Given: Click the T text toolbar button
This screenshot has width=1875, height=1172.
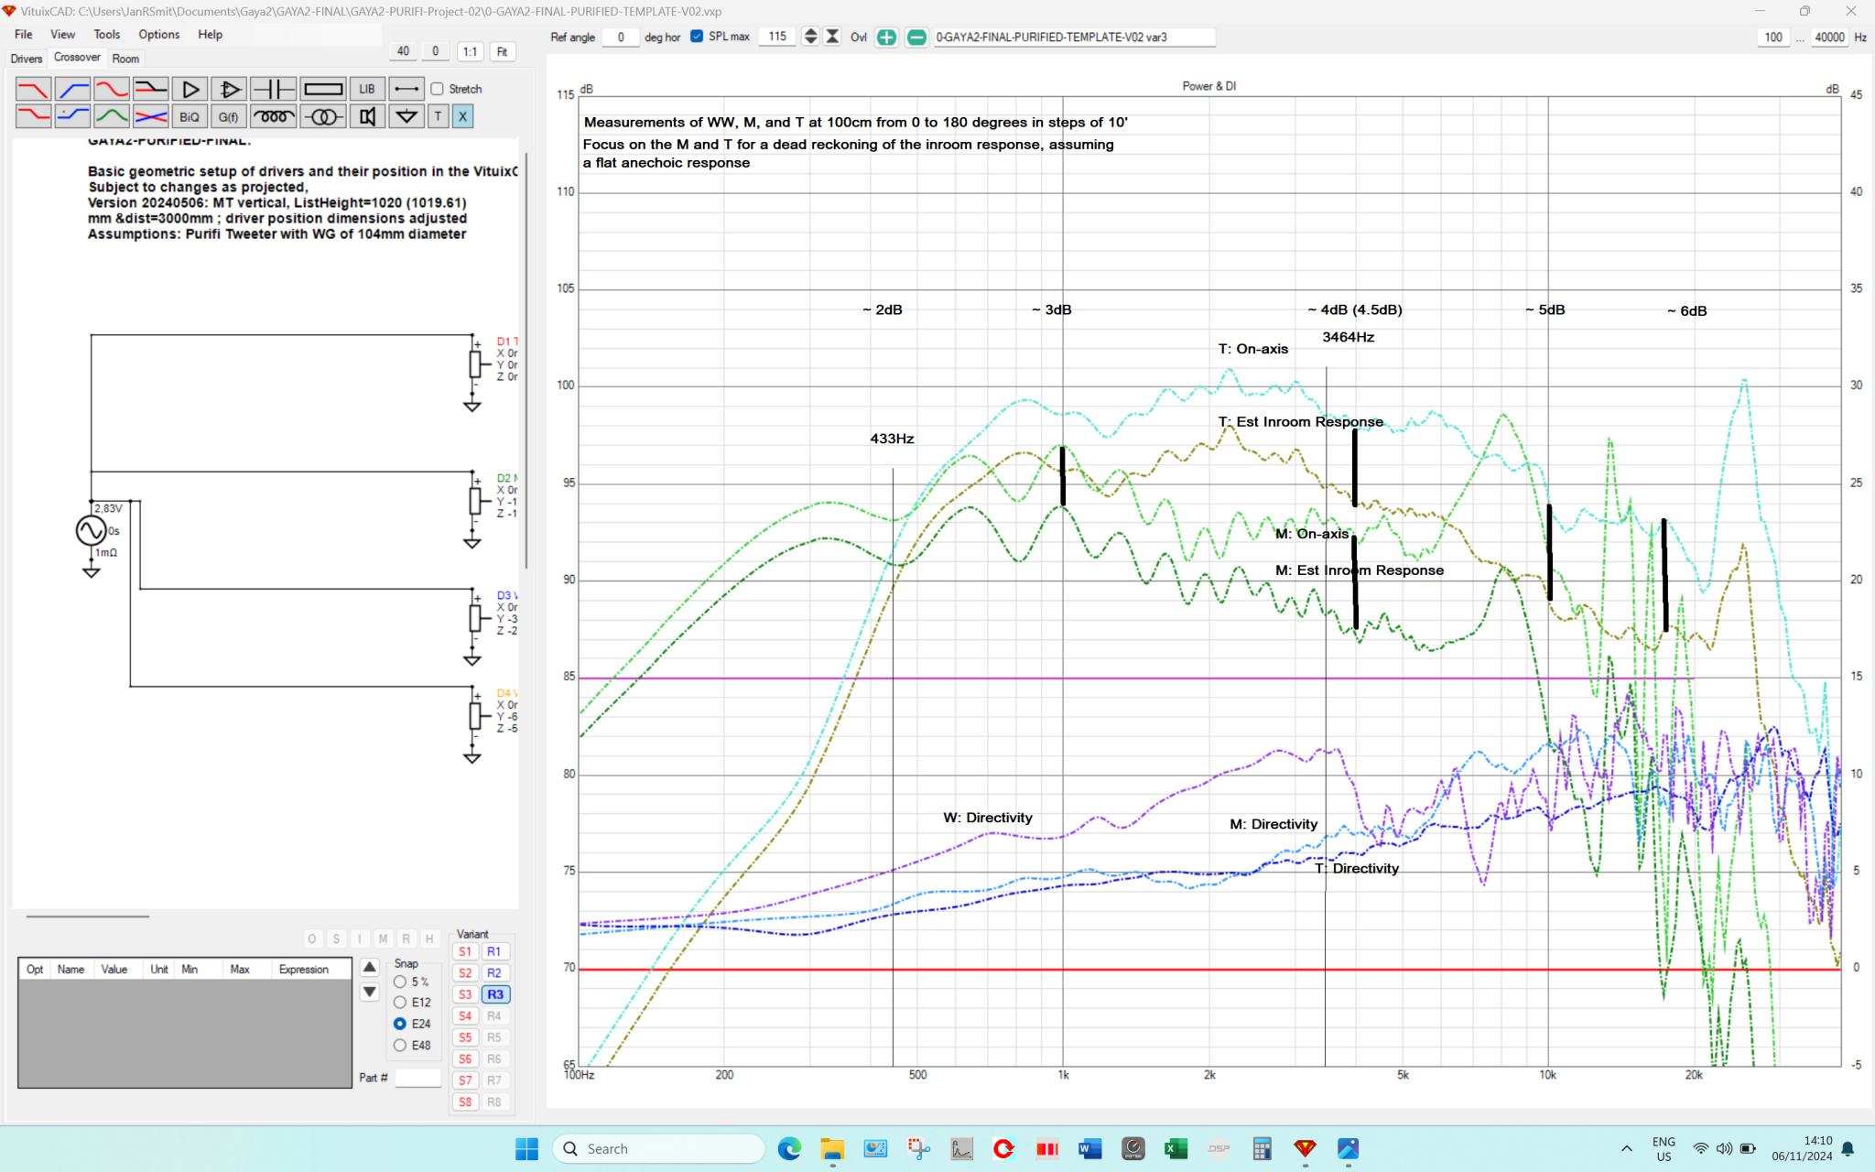Looking at the screenshot, I should (438, 116).
